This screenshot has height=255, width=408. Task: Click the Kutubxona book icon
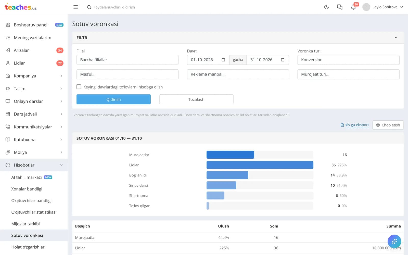click(8, 139)
